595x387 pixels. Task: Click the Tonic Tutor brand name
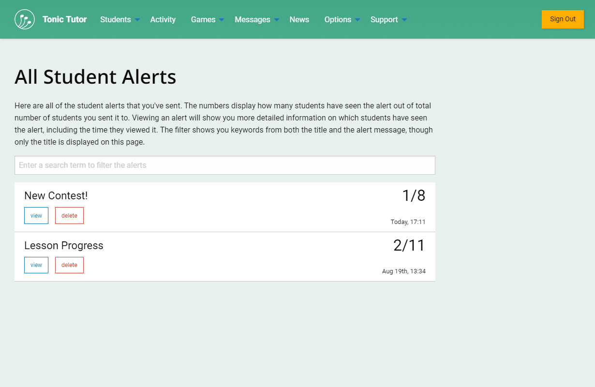tap(64, 19)
